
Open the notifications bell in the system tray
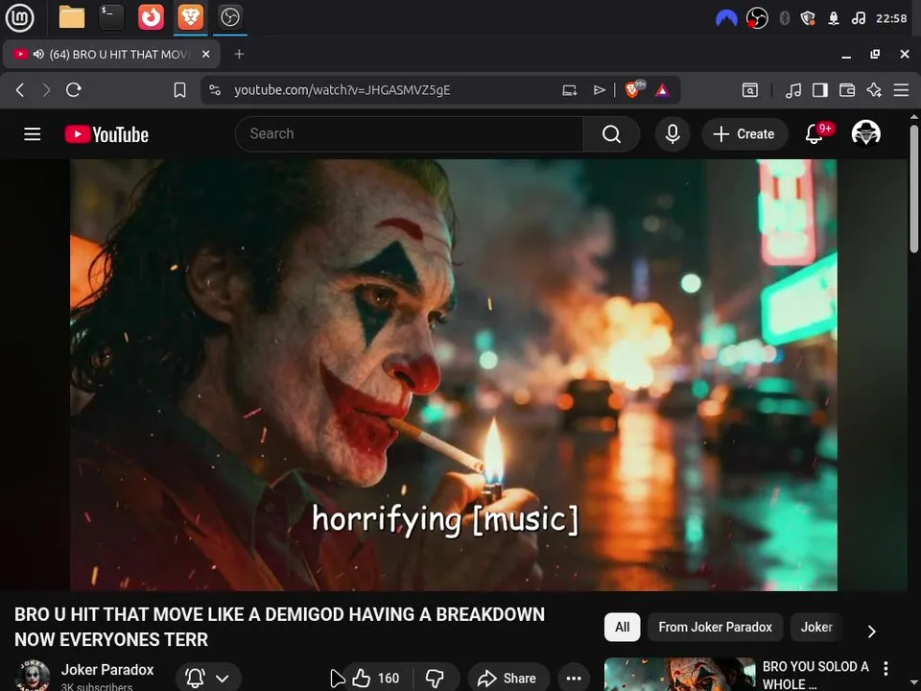click(834, 19)
